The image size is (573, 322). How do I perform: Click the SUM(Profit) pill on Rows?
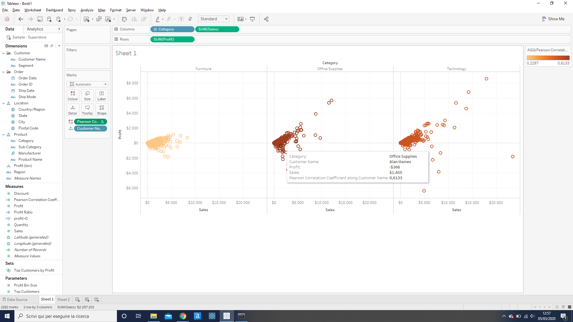172,39
